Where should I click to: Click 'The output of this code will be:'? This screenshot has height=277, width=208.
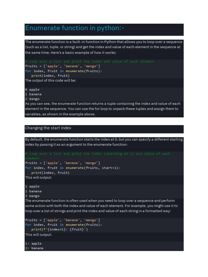click(51, 80)
